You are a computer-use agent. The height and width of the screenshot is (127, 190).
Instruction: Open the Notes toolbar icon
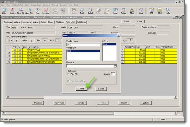coord(107,11)
